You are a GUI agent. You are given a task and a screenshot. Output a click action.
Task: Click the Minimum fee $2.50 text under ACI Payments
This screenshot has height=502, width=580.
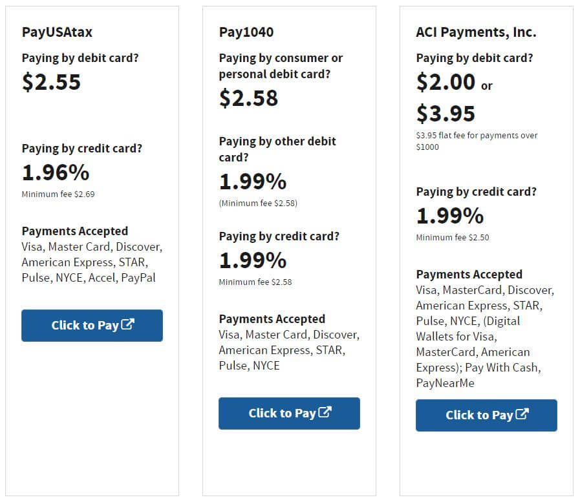point(453,237)
